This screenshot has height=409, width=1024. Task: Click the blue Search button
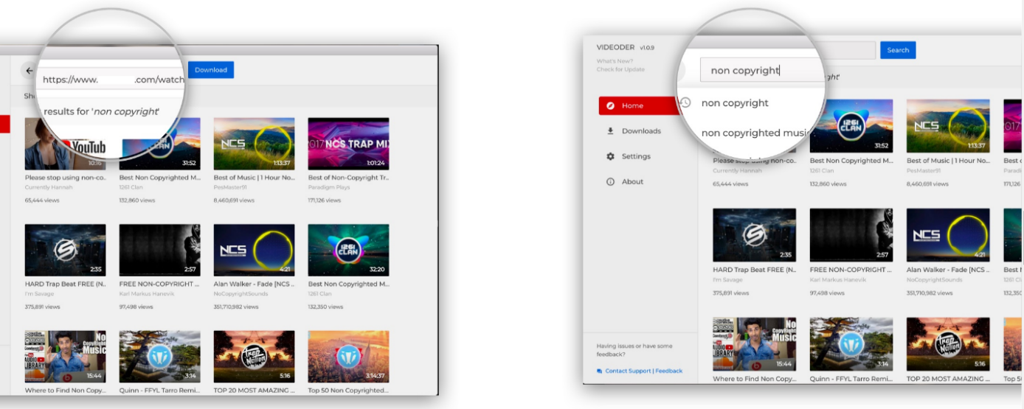(898, 50)
